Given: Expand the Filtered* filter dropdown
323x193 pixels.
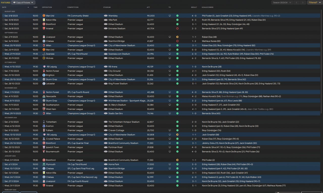Looking at the screenshot, I should tap(315, 3).
